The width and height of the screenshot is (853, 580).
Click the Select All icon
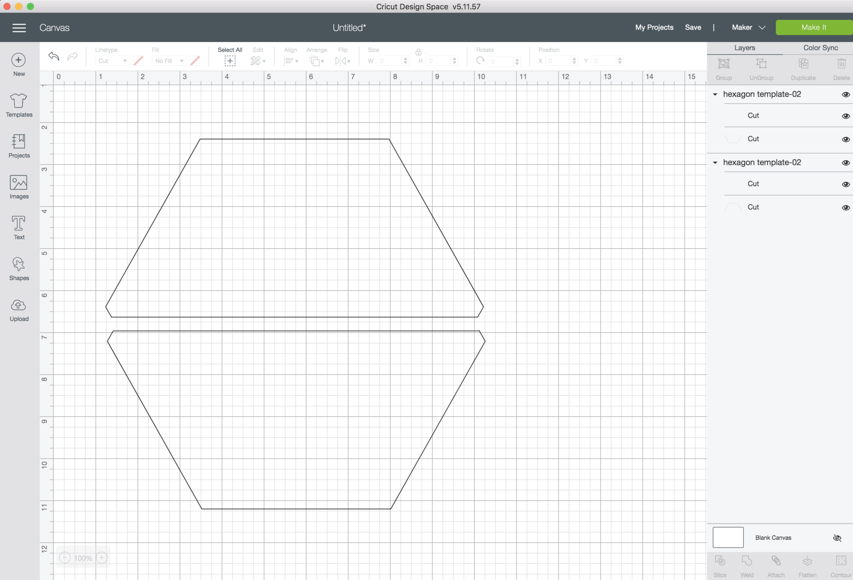pos(230,61)
